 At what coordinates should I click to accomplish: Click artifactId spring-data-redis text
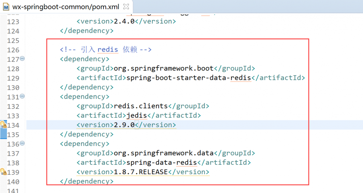click(162, 163)
